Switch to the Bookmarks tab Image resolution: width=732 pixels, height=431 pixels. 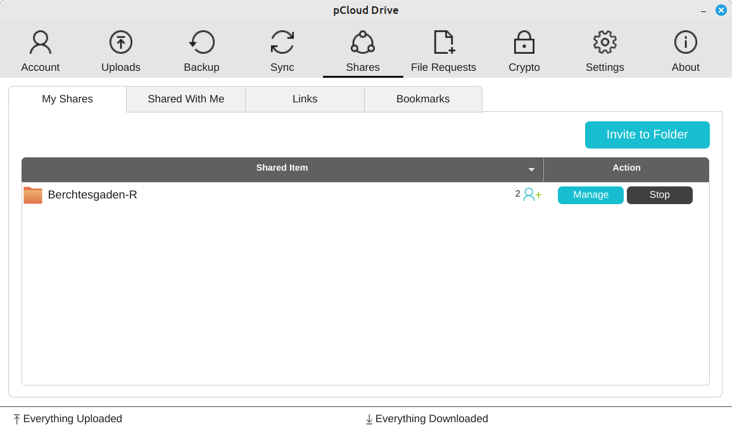[x=423, y=99]
